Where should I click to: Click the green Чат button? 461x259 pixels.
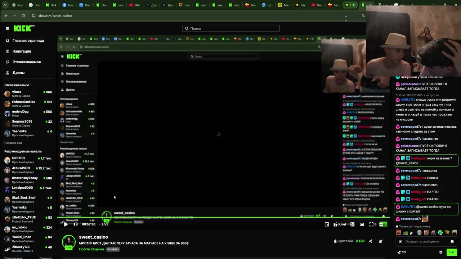[452, 252]
